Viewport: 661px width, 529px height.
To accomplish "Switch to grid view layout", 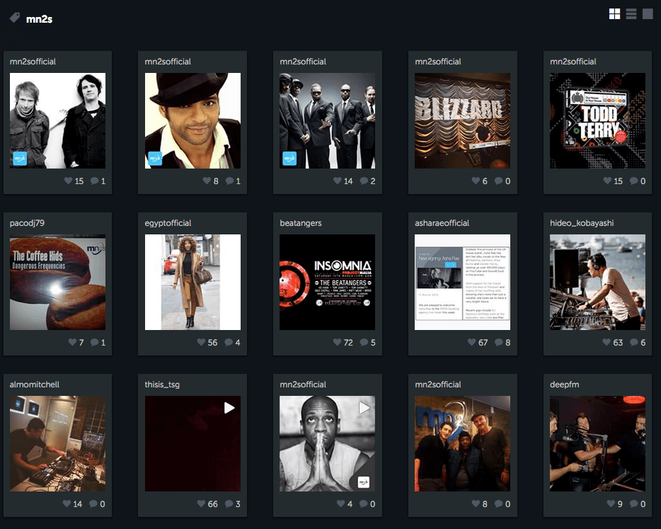I will [x=614, y=14].
